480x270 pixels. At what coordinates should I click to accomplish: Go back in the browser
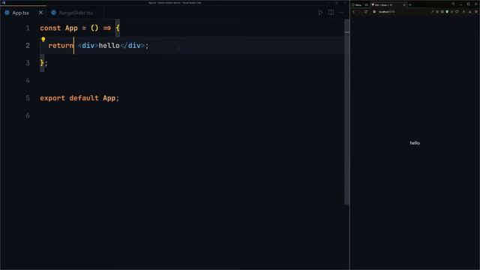click(354, 12)
